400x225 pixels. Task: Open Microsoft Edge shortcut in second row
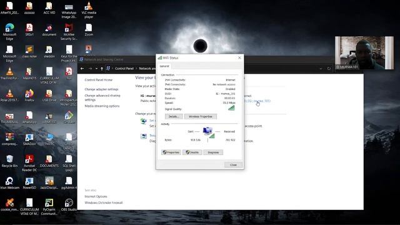tap(9, 32)
